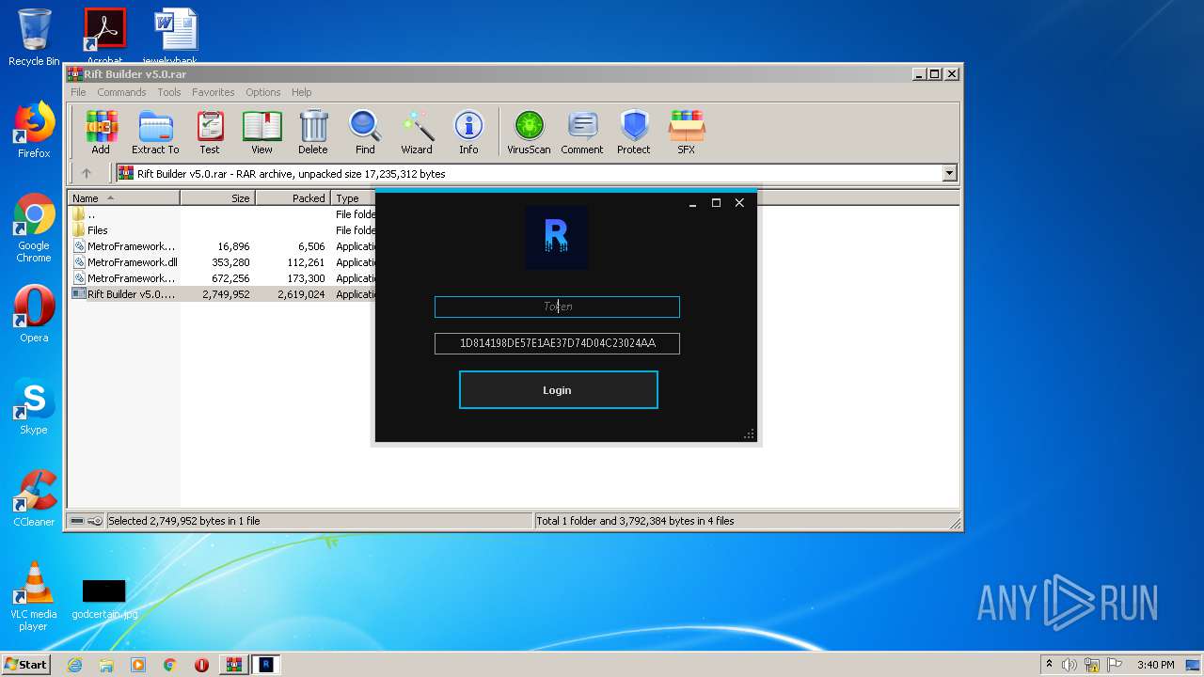Click the Word document desktop icon
1204x677 pixels.
pos(177,37)
